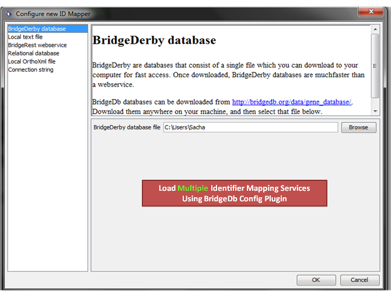The image size is (391, 297).
Task: Pick the Relational database entry
Action: point(33,53)
